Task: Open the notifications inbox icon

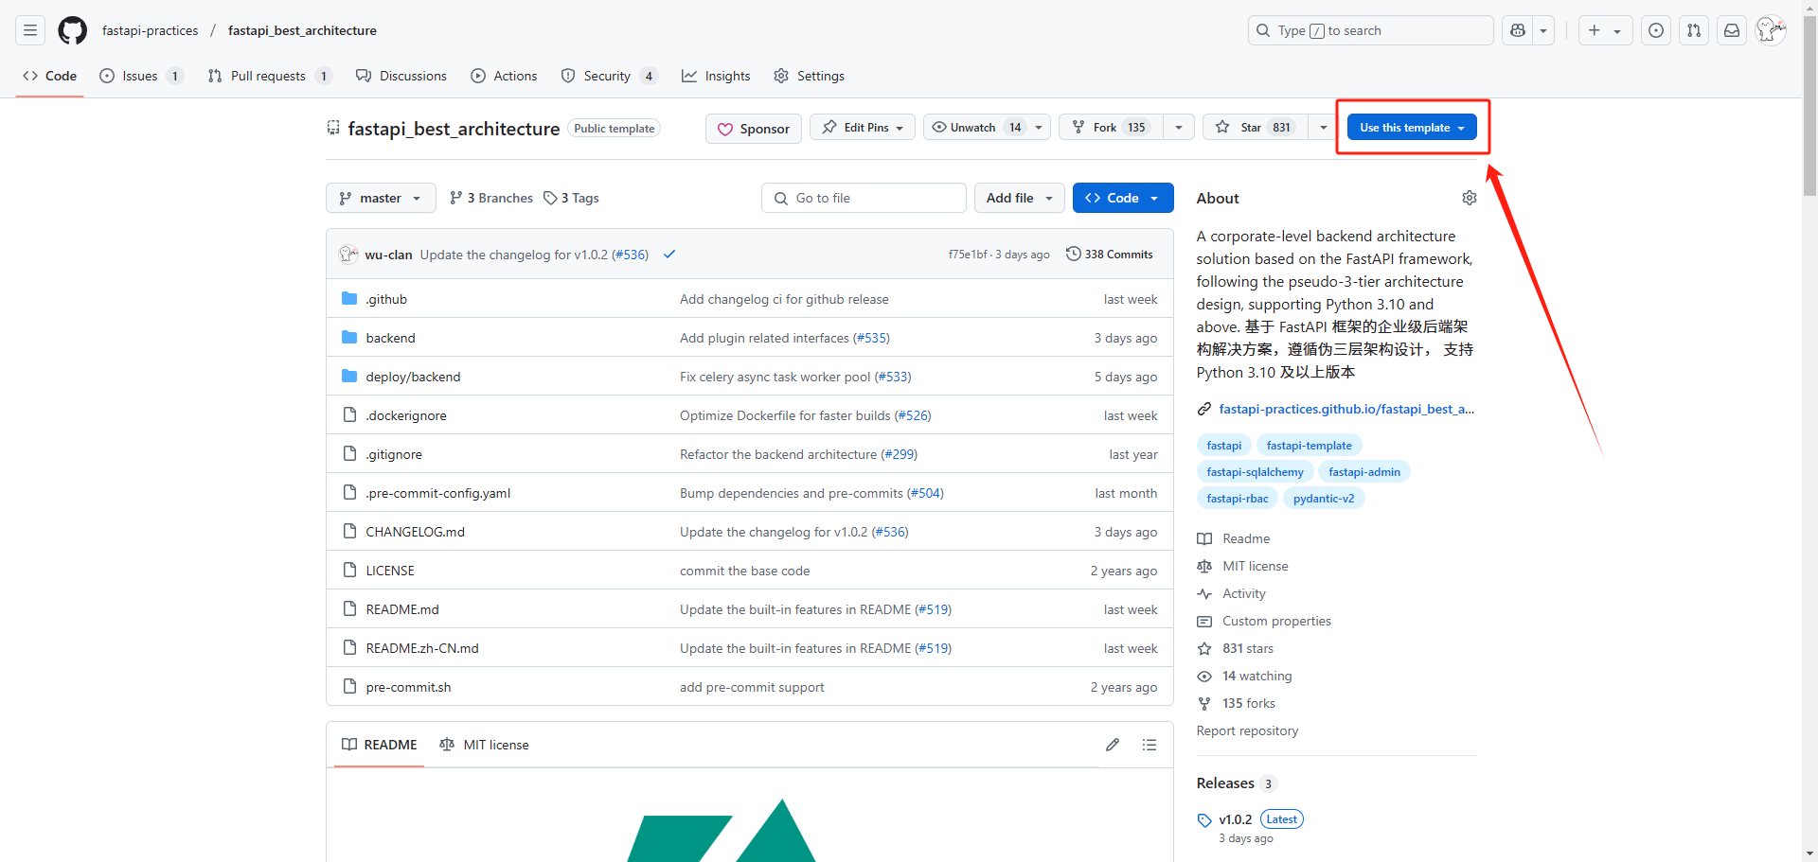Action: click(x=1731, y=30)
